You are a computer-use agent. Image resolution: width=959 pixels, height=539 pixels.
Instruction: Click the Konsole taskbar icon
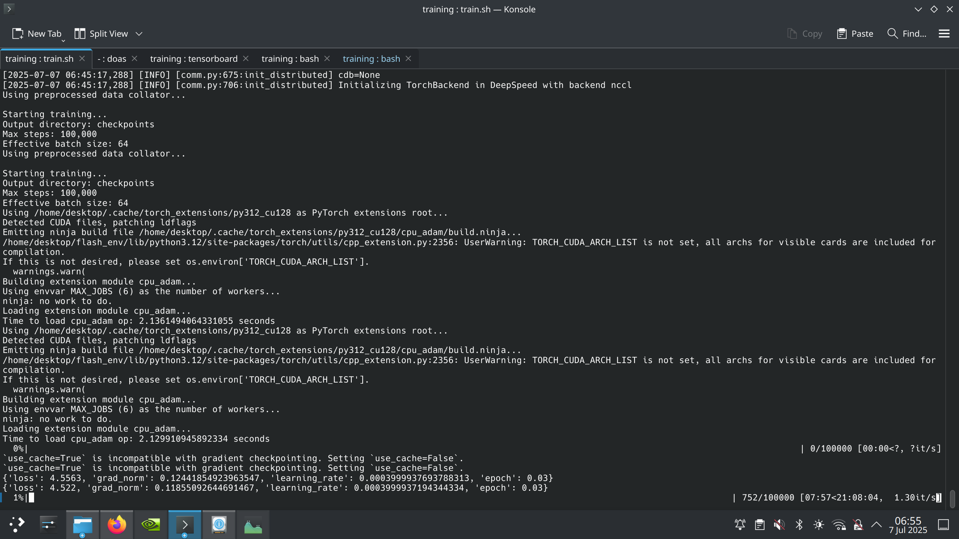coord(185,524)
